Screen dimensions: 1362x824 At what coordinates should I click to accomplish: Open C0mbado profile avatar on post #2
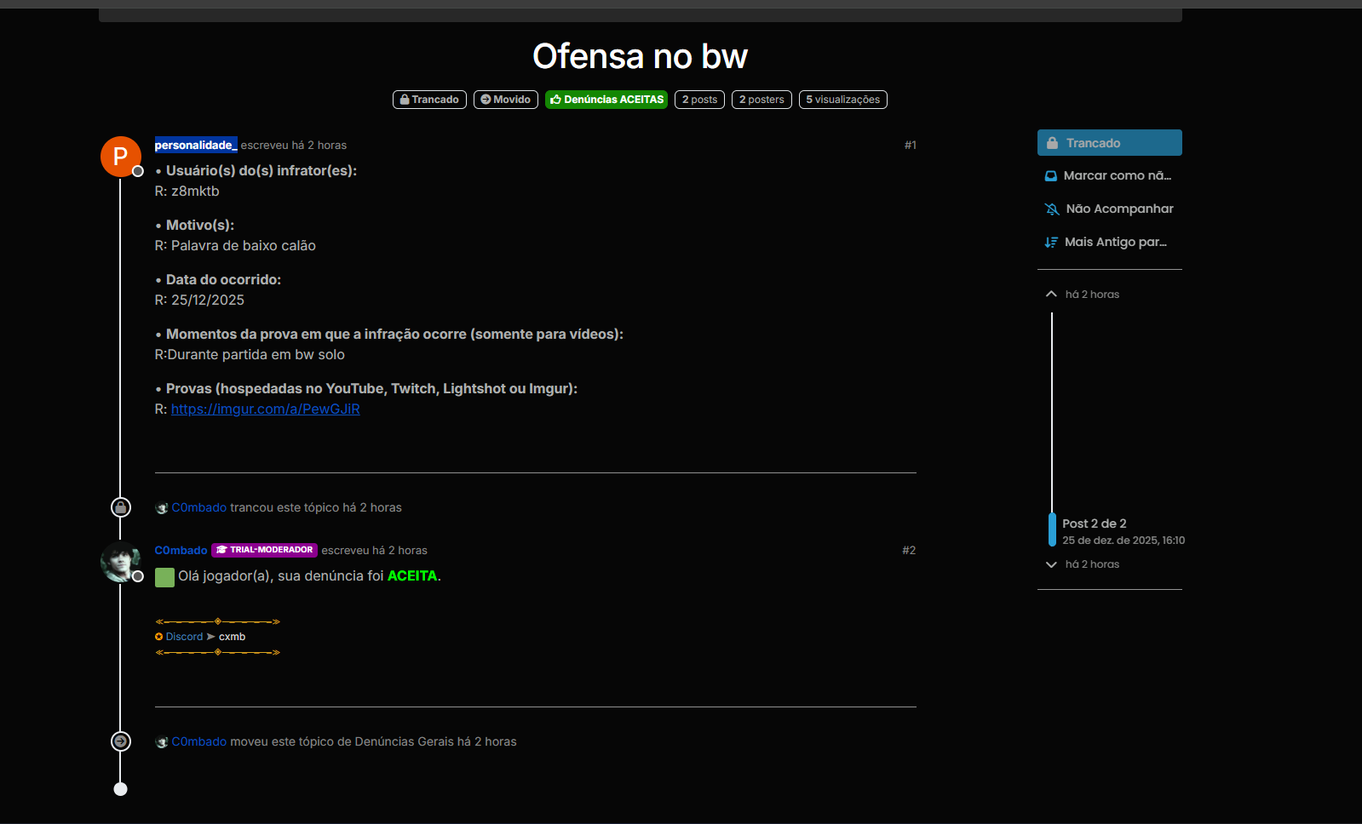click(120, 561)
